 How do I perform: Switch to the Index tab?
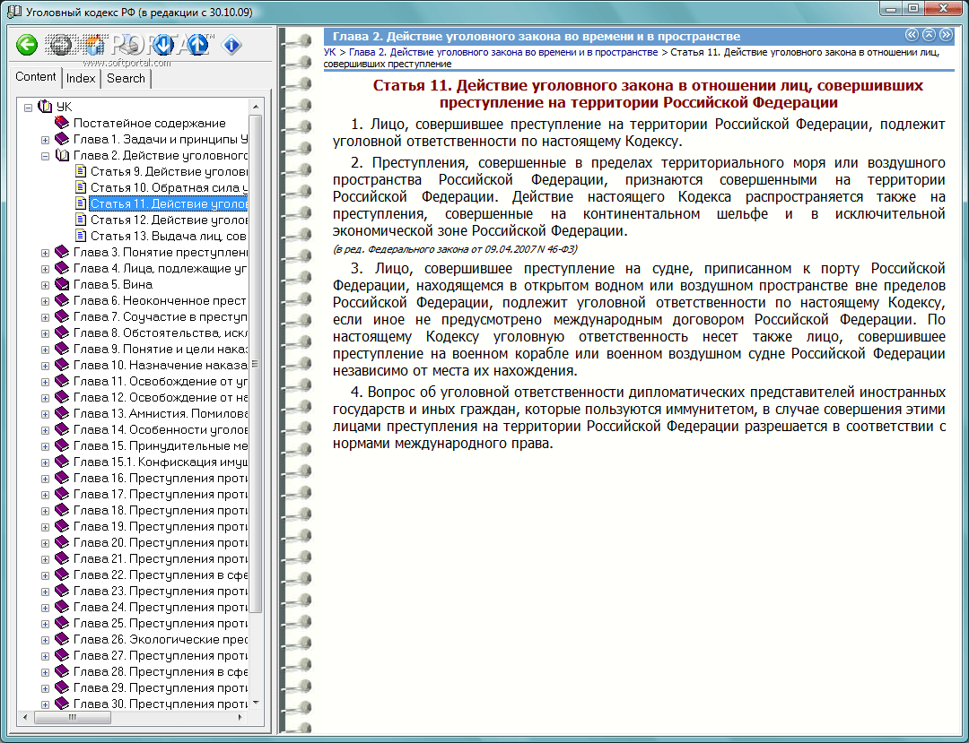point(81,78)
